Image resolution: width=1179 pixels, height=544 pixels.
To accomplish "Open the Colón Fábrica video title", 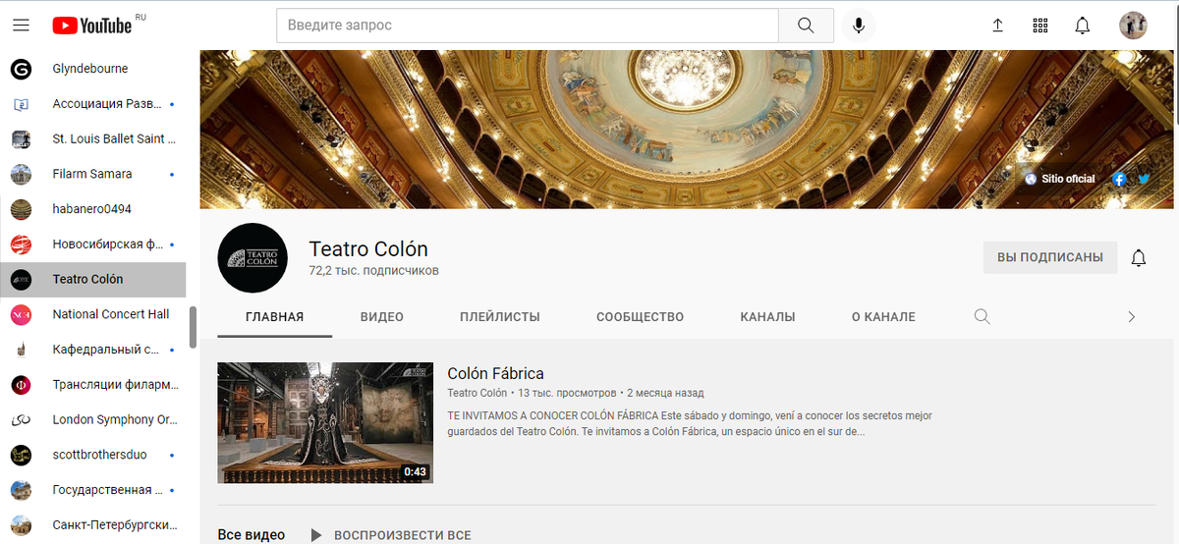I will point(495,373).
